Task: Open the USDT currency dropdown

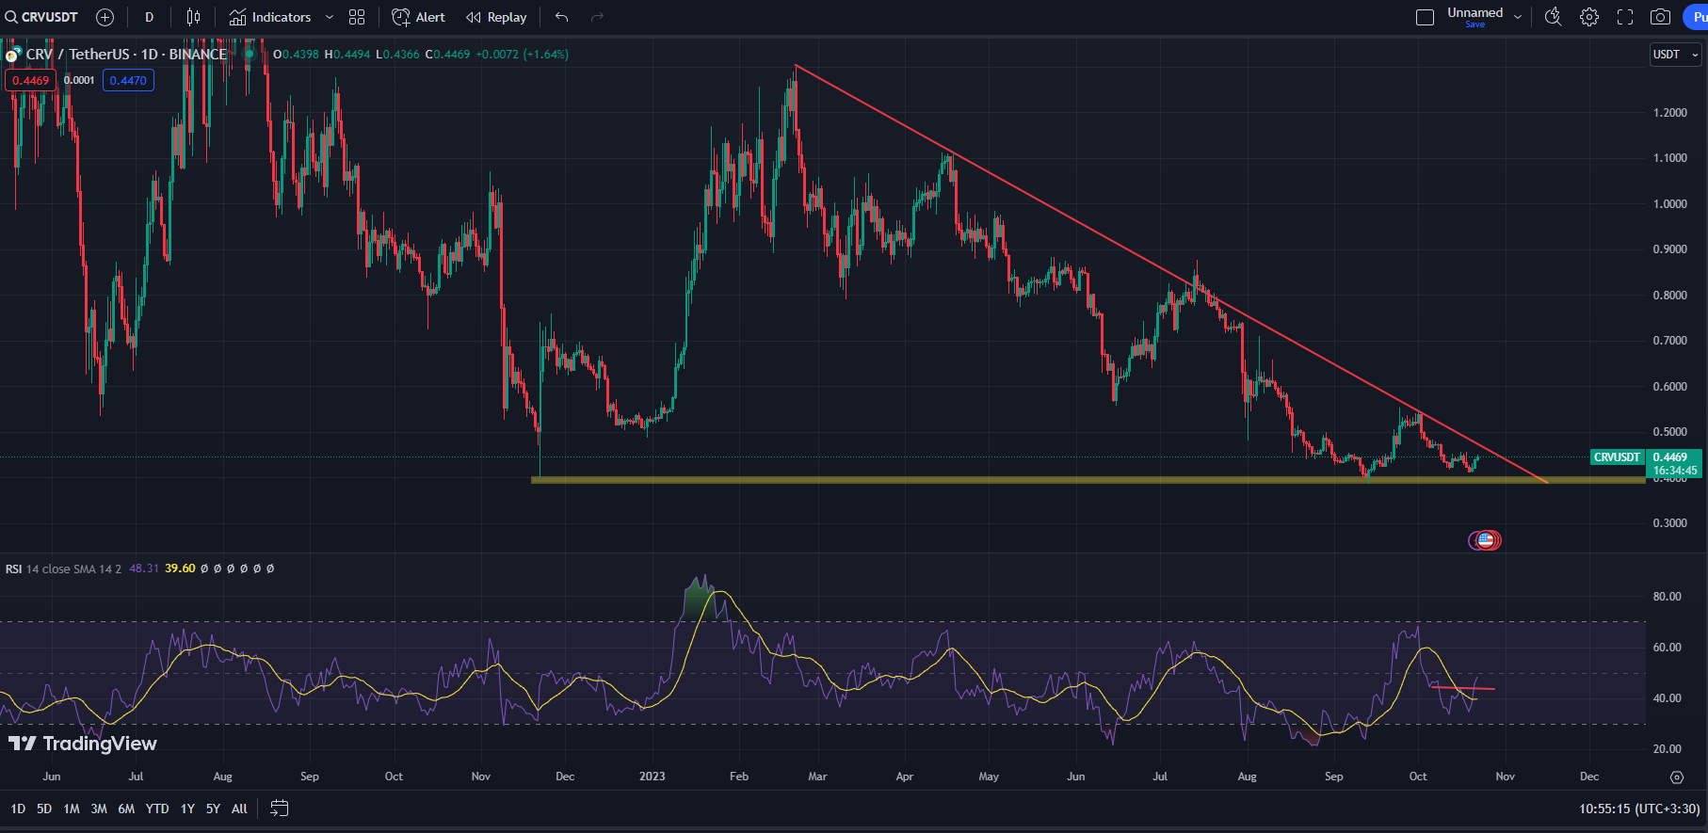Action: point(1676,55)
